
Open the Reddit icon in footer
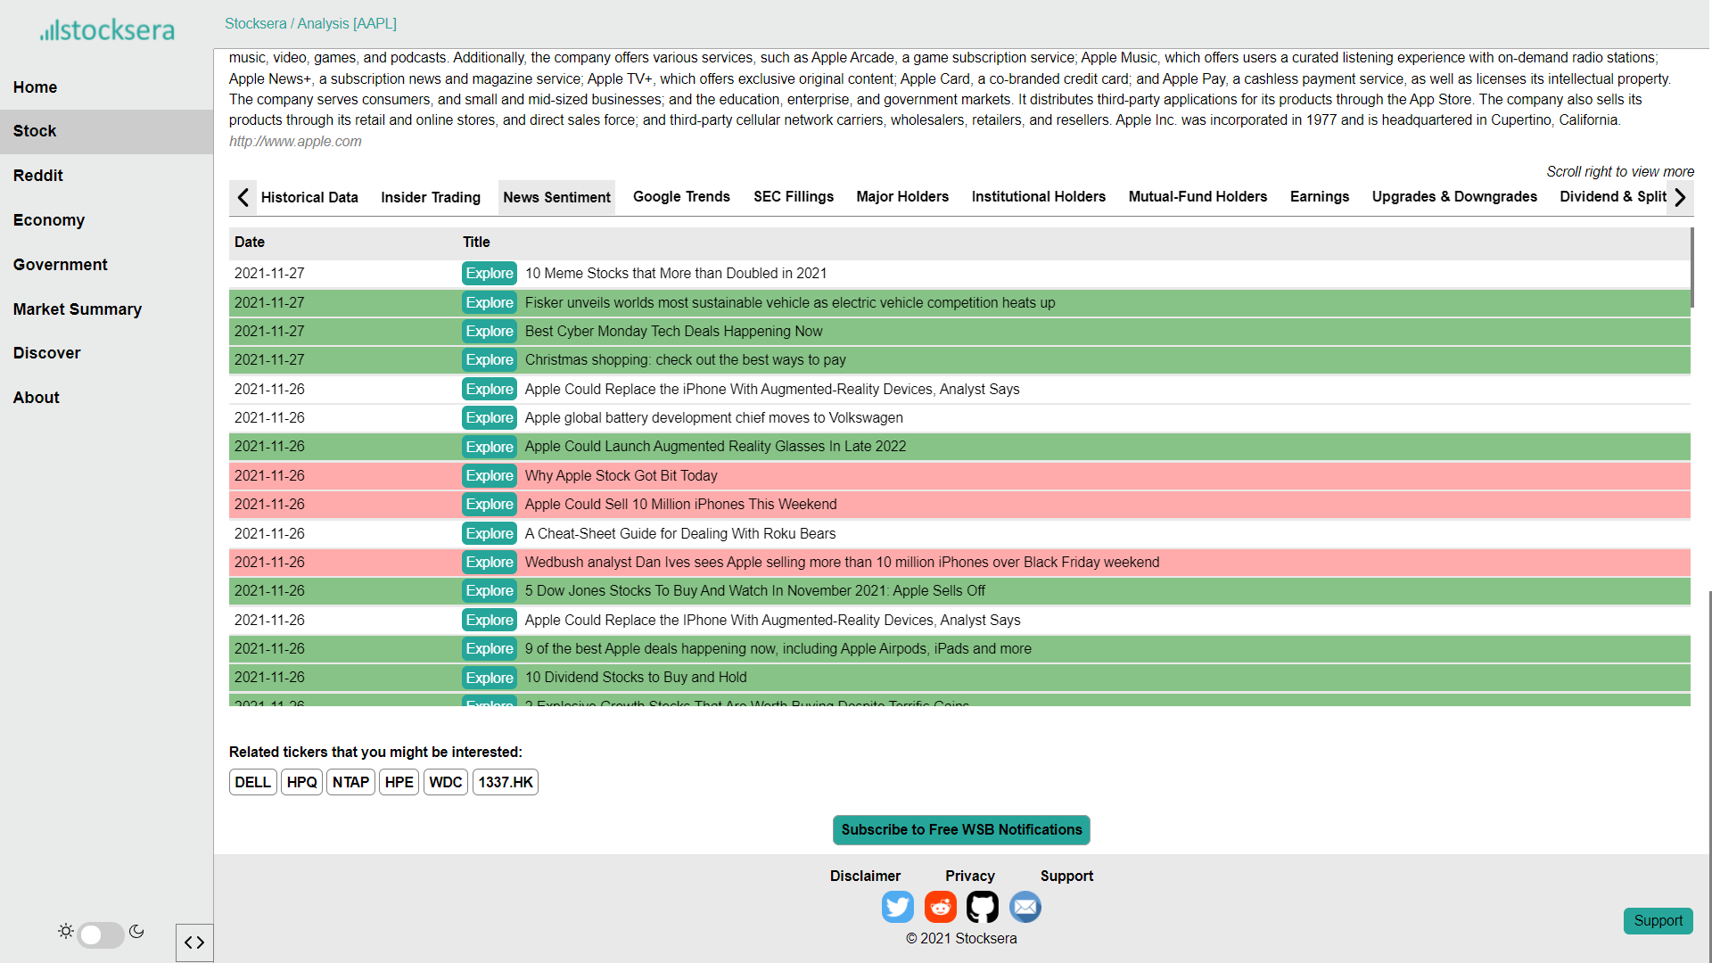click(940, 907)
